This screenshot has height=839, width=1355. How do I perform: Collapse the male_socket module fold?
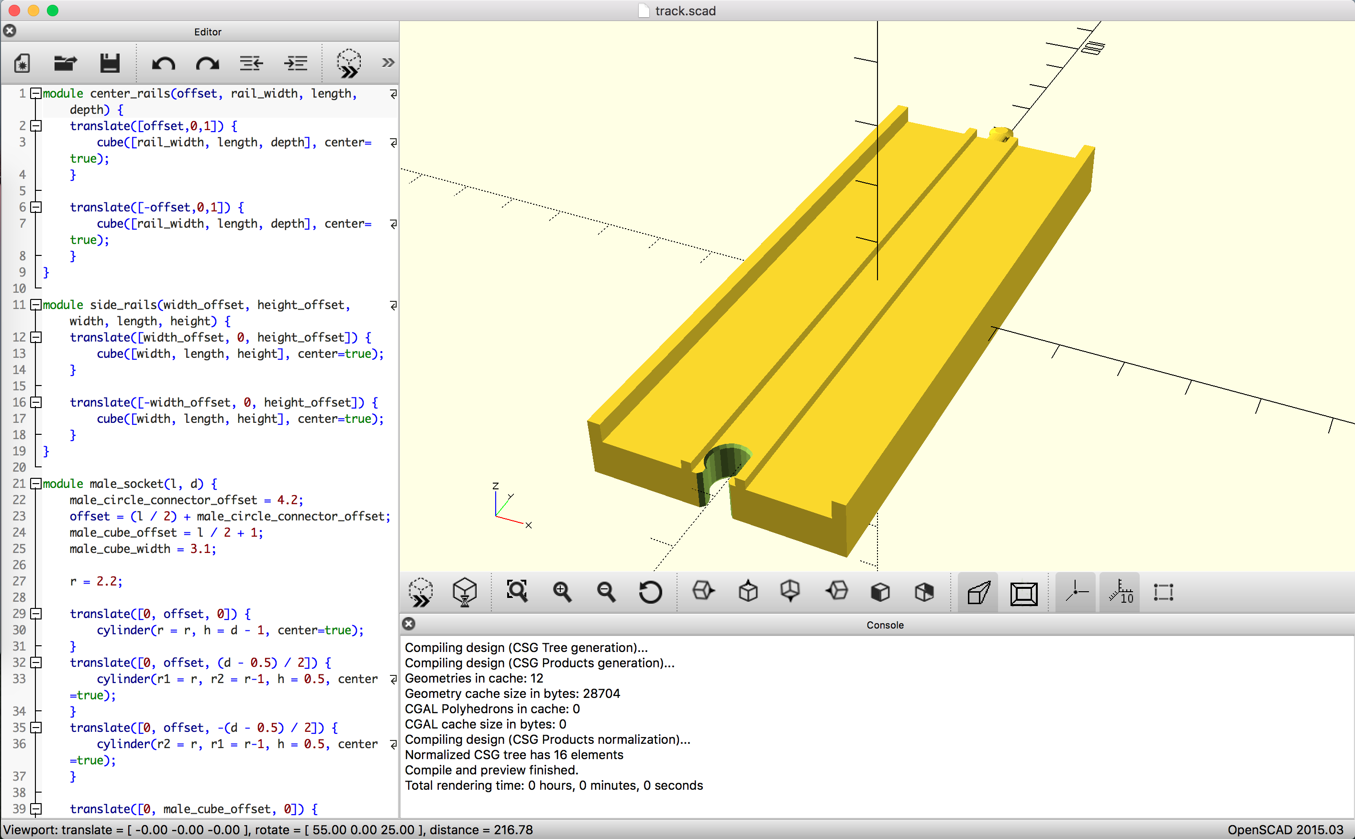[x=36, y=483]
